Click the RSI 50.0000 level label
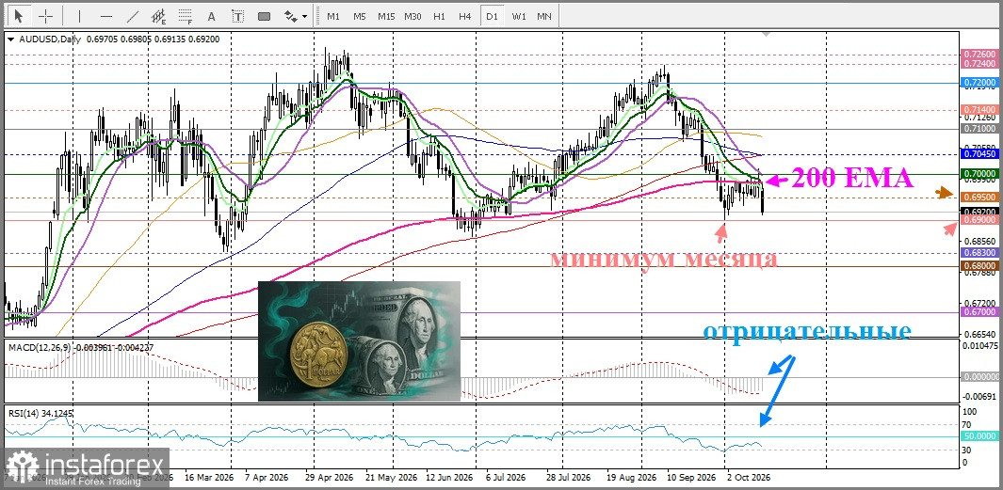The height and width of the screenshot is (490, 1003). click(980, 435)
